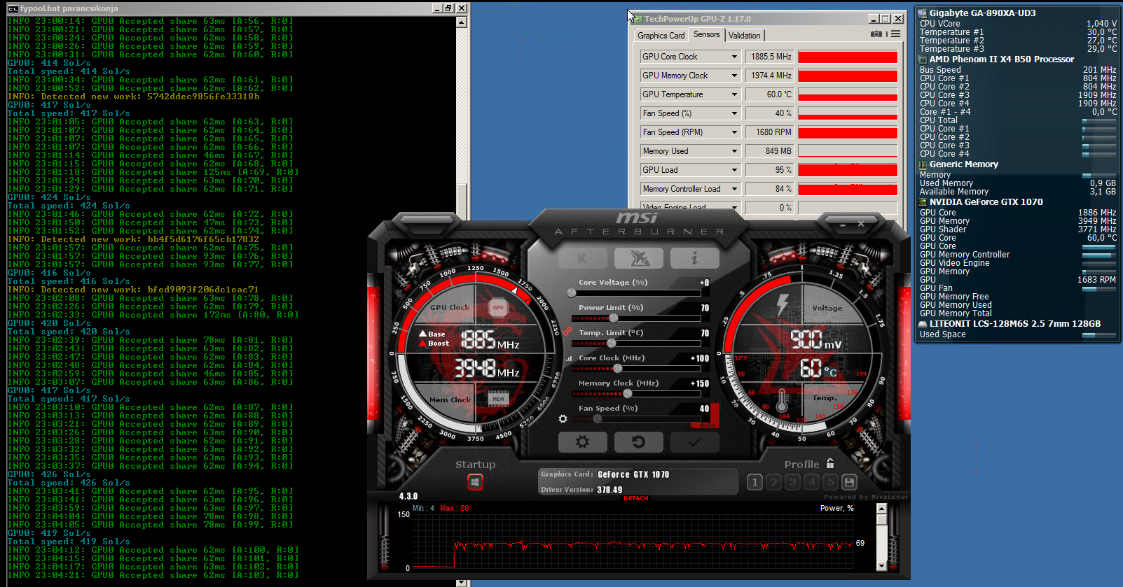The height and width of the screenshot is (587, 1123).
Task: Click the Afterburner K overclocking scanner button
Action: click(582, 258)
